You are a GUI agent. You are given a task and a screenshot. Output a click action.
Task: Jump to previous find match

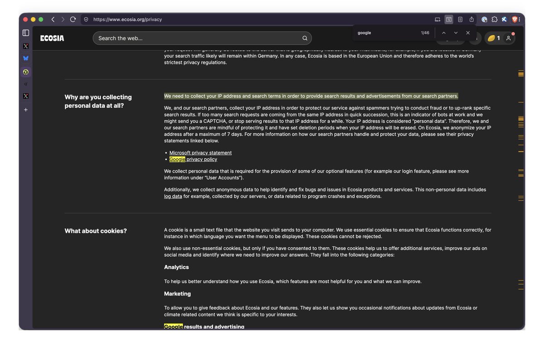pos(444,33)
